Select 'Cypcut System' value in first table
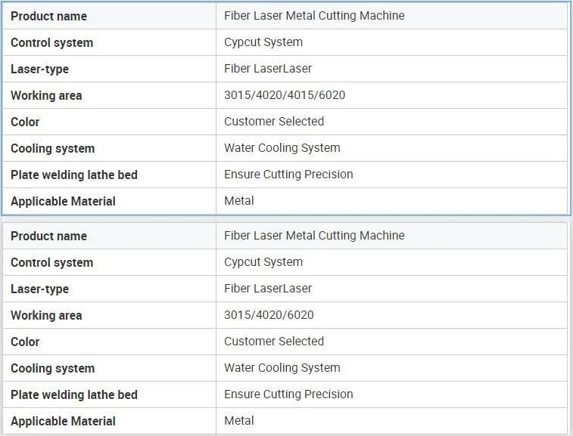The width and height of the screenshot is (573, 436). 263,42
